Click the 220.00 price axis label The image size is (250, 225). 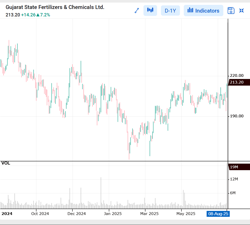tap(237, 76)
